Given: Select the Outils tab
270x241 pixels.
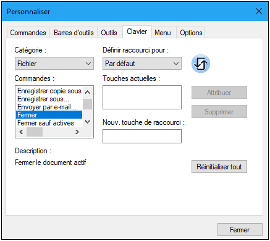Looking at the screenshot, I should (x=109, y=33).
